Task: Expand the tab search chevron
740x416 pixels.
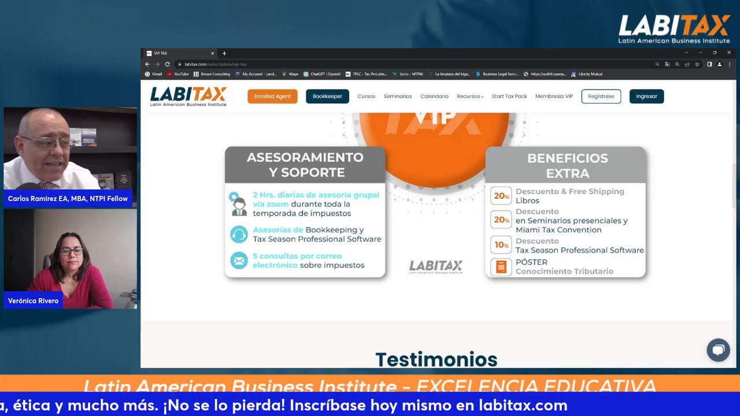Action: (686, 53)
